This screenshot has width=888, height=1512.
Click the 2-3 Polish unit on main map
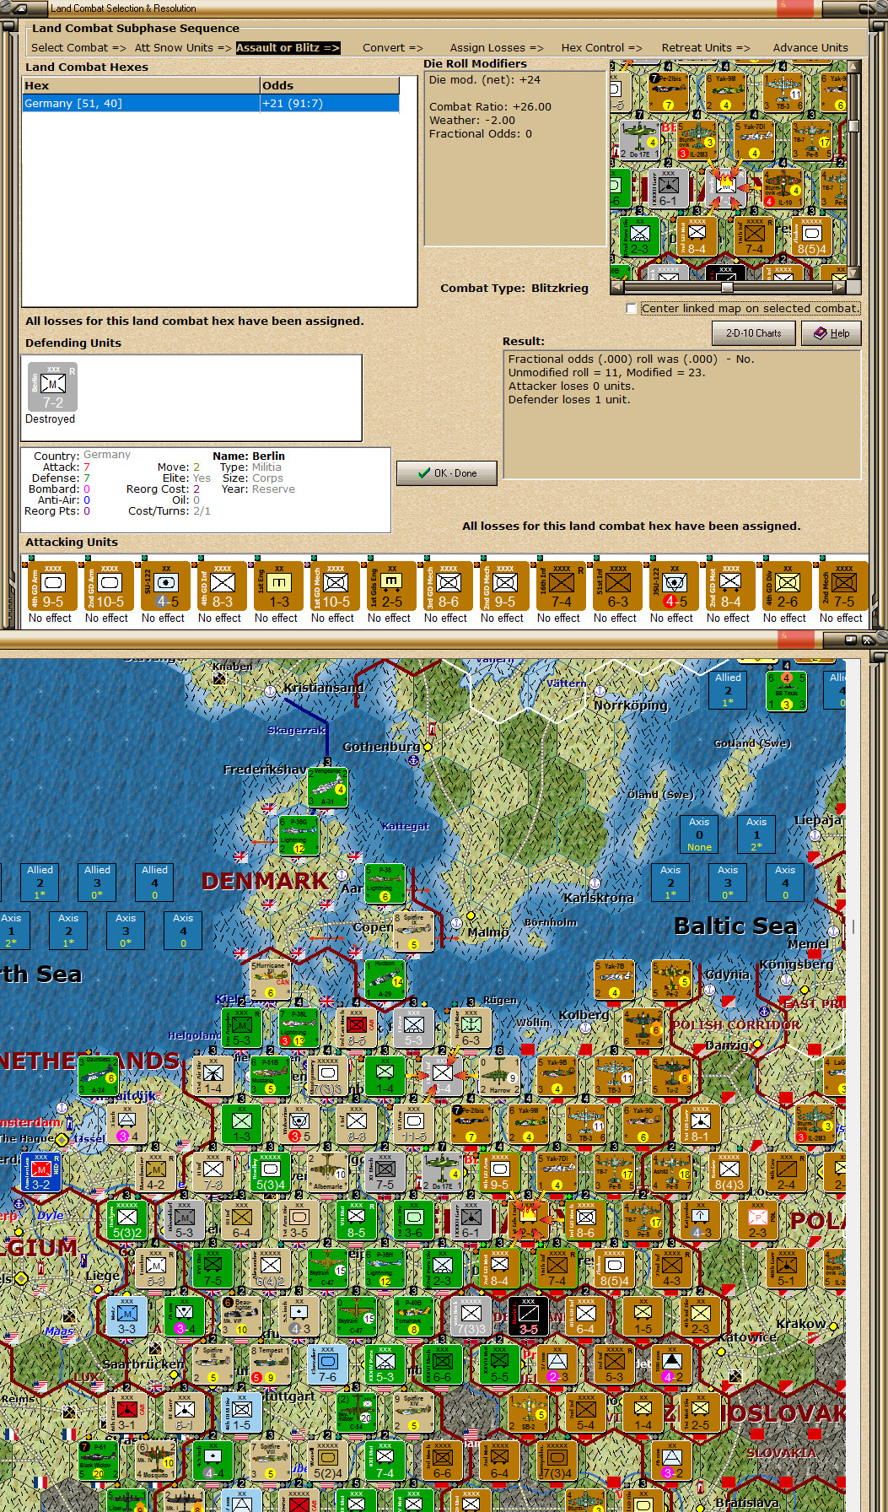757,1219
